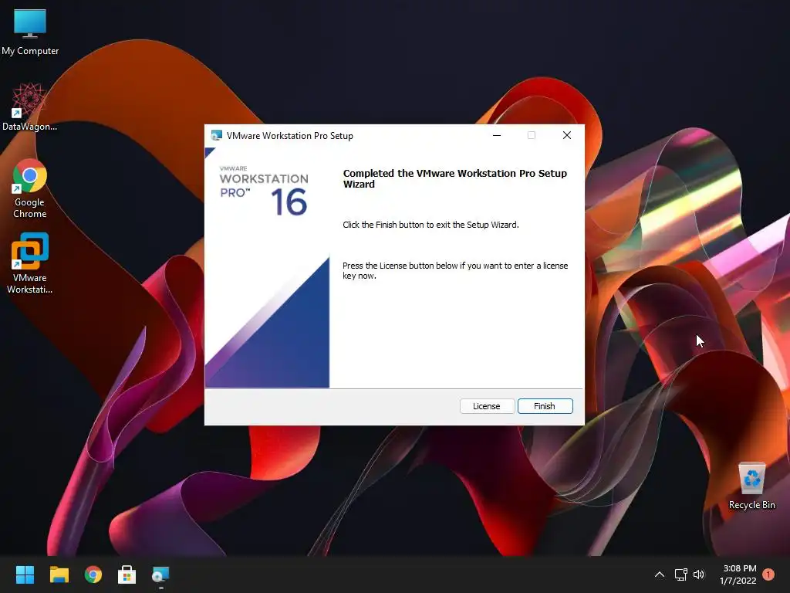Minimize the VMware Workstation Pro Setup window
790x593 pixels.
497,135
